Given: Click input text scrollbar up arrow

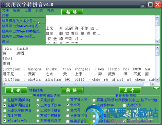Looking at the screenshot, I should tap(157, 17).
